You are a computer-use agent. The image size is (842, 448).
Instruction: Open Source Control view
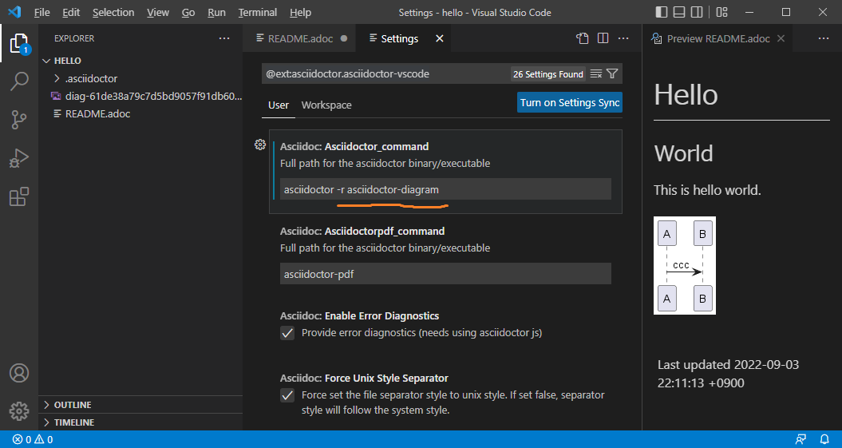click(x=19, y=120)
